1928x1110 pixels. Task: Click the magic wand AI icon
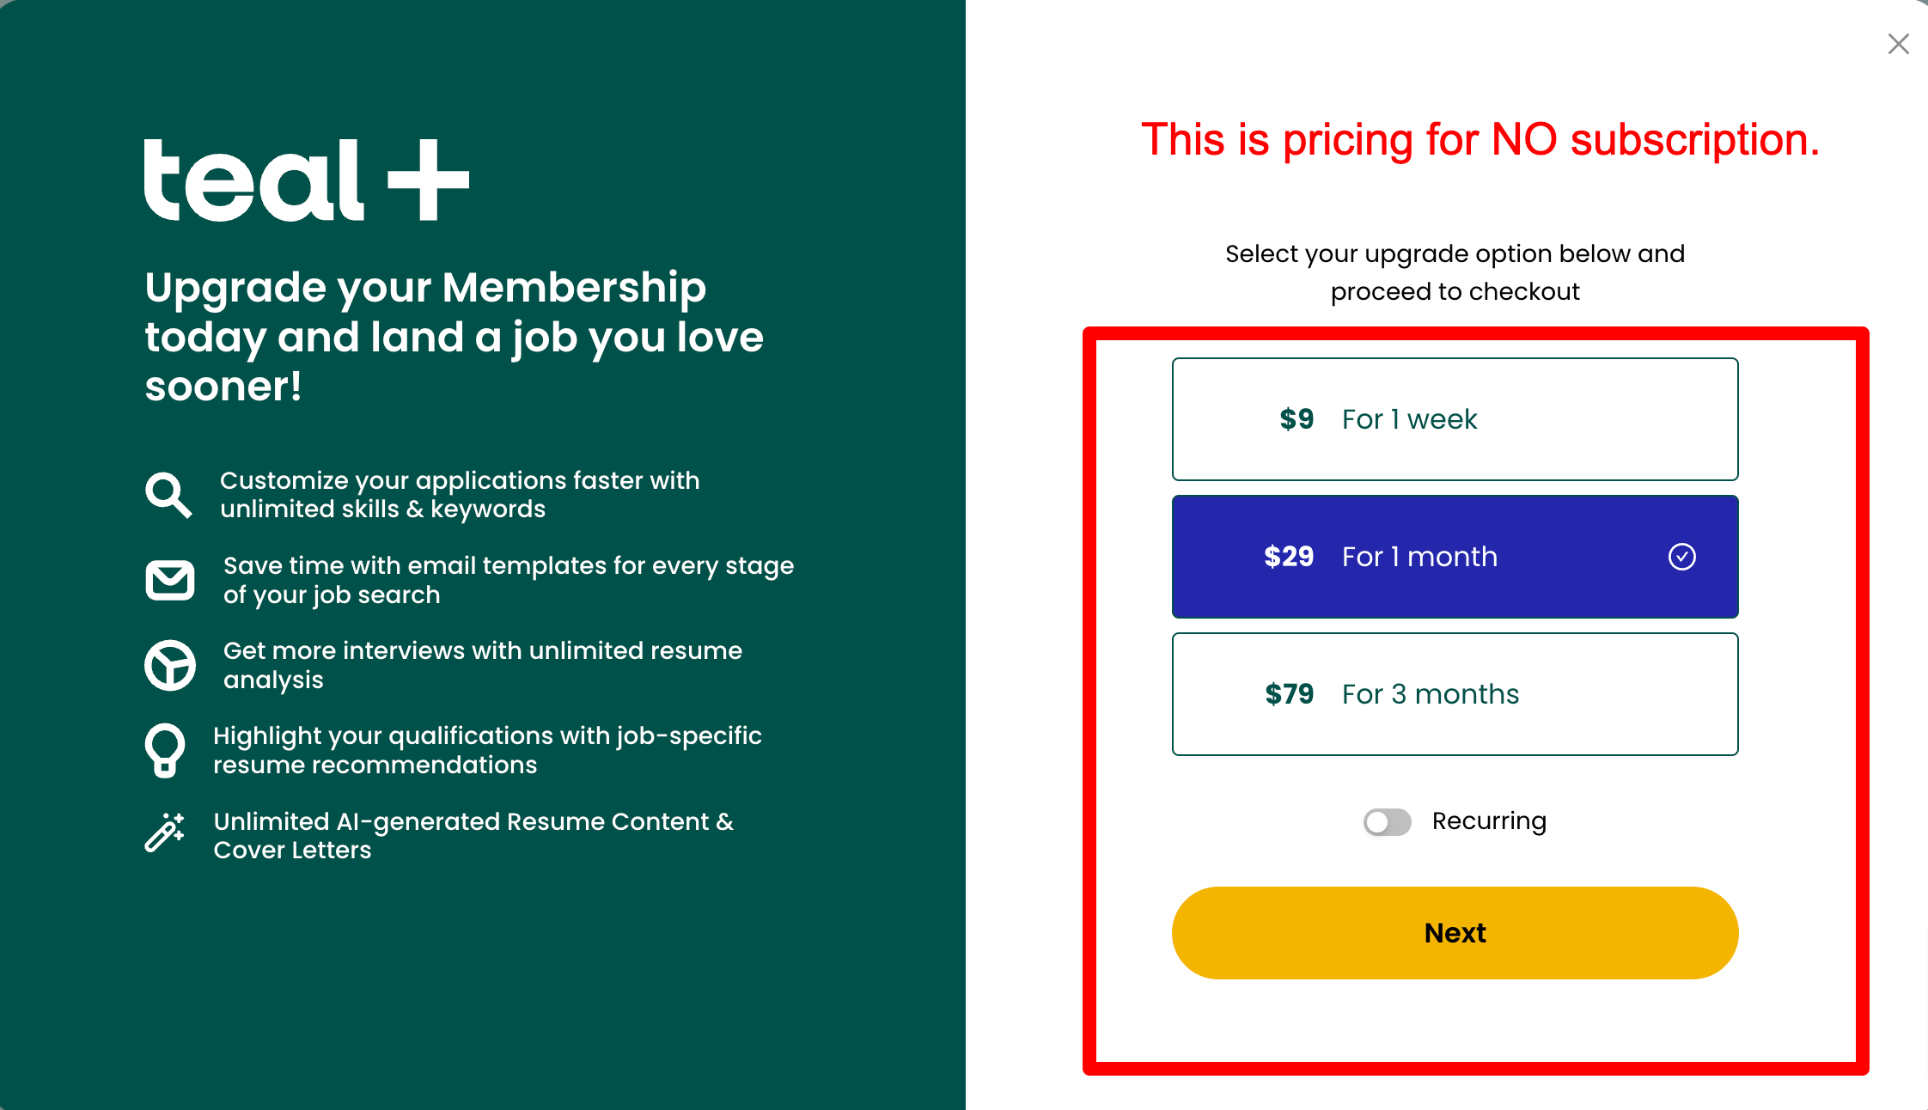(x=165, y=832)
